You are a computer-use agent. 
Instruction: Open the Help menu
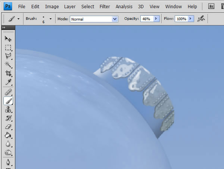pyautogui.click(x=192, y=7)
